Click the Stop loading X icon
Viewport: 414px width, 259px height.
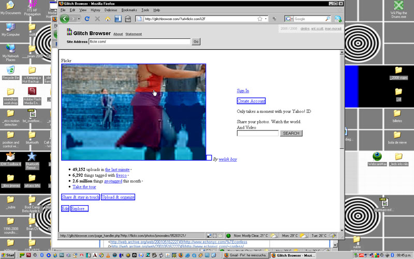[x=97, y=19]
